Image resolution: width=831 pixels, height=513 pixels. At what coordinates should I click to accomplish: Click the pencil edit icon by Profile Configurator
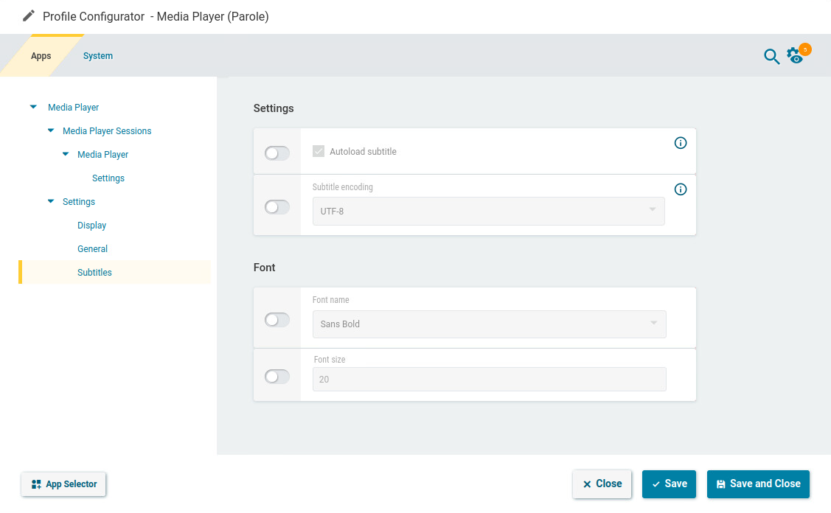click(x=29, y=16)
